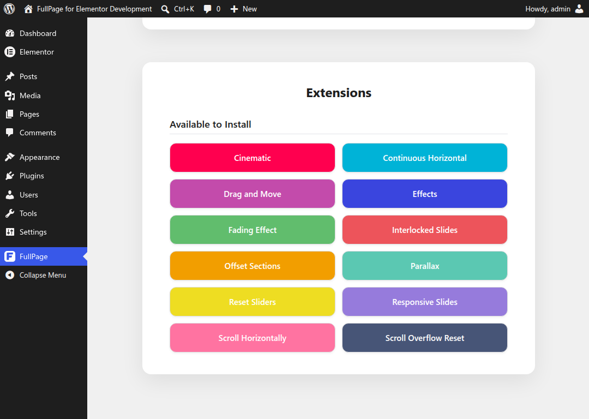Navigate to Pages menu
The width and height of the screenshot is (589, 419).
(44, 114)
